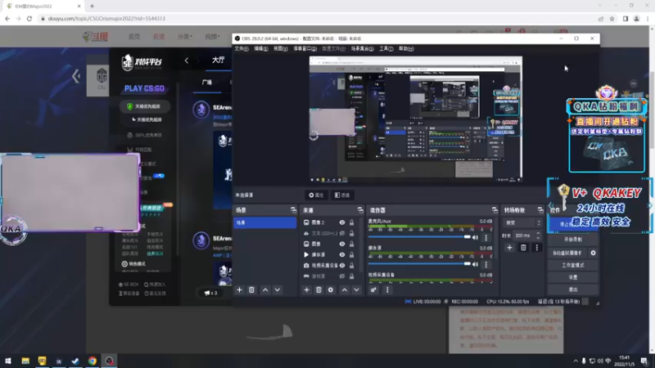Show hidden system tray icons

pyautogui.click(x=576, y=361)
